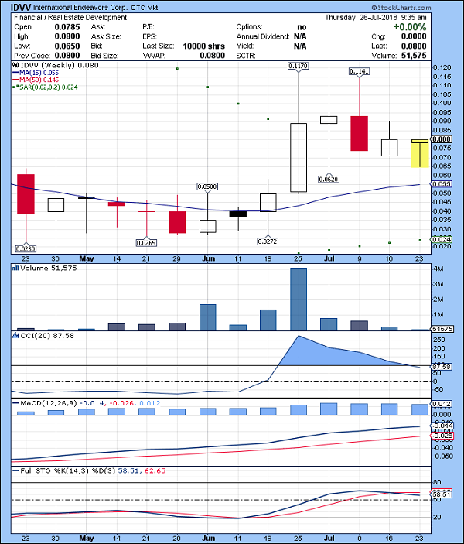Click the Last Size 10000 shrs value
The height and width of the screenshot is (544, 464).
pos(204,46)
